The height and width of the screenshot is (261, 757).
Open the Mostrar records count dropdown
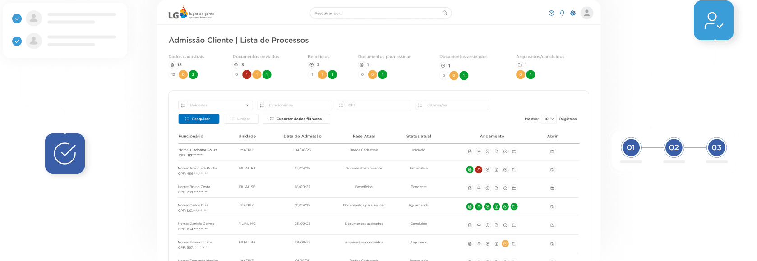click(x=549, y=119)
